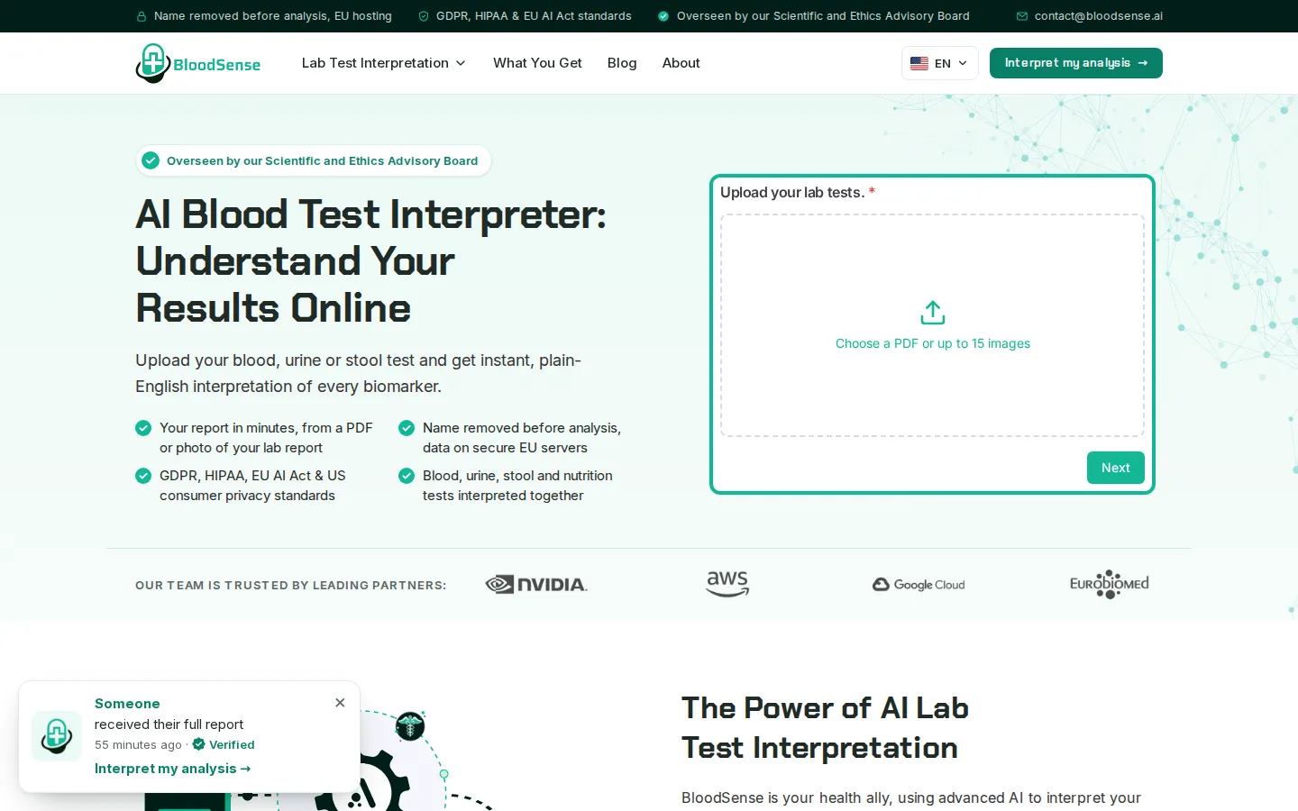Click the Next button in upload form
The image size is (1298, 811).
coord(1116,468)
